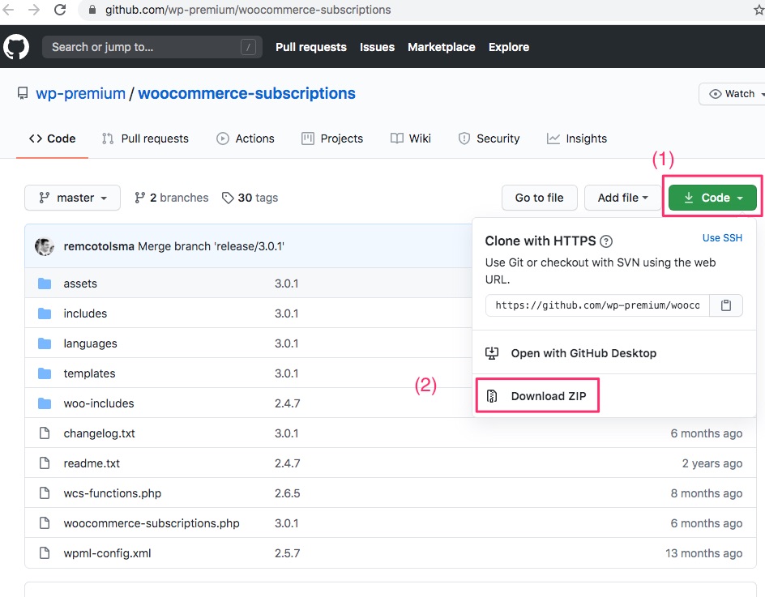Open the readme.txt file
The height and width of the screenshot is (597, 765).
coord(92,463)
